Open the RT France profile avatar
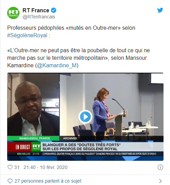Viewport: 170px width, 185px height. pyautogui.click(x=13, y=13)
